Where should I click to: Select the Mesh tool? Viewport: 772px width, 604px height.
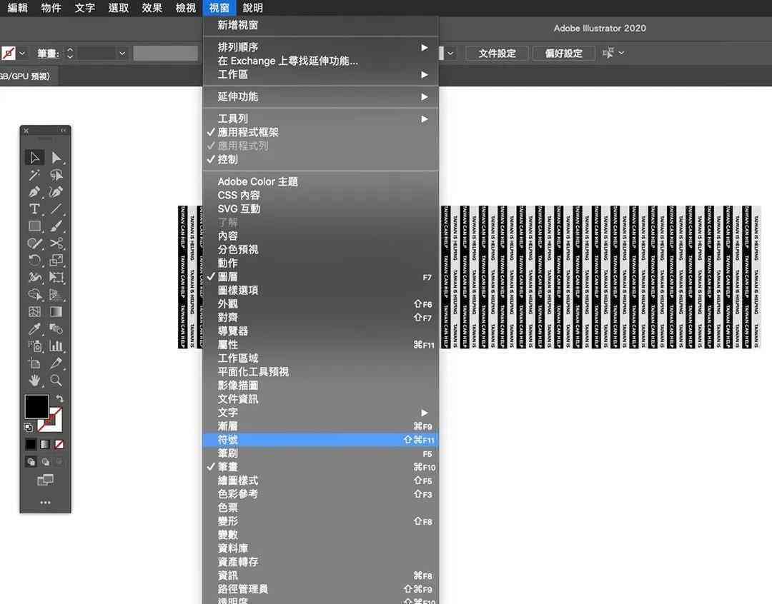[x=34, y=312]
